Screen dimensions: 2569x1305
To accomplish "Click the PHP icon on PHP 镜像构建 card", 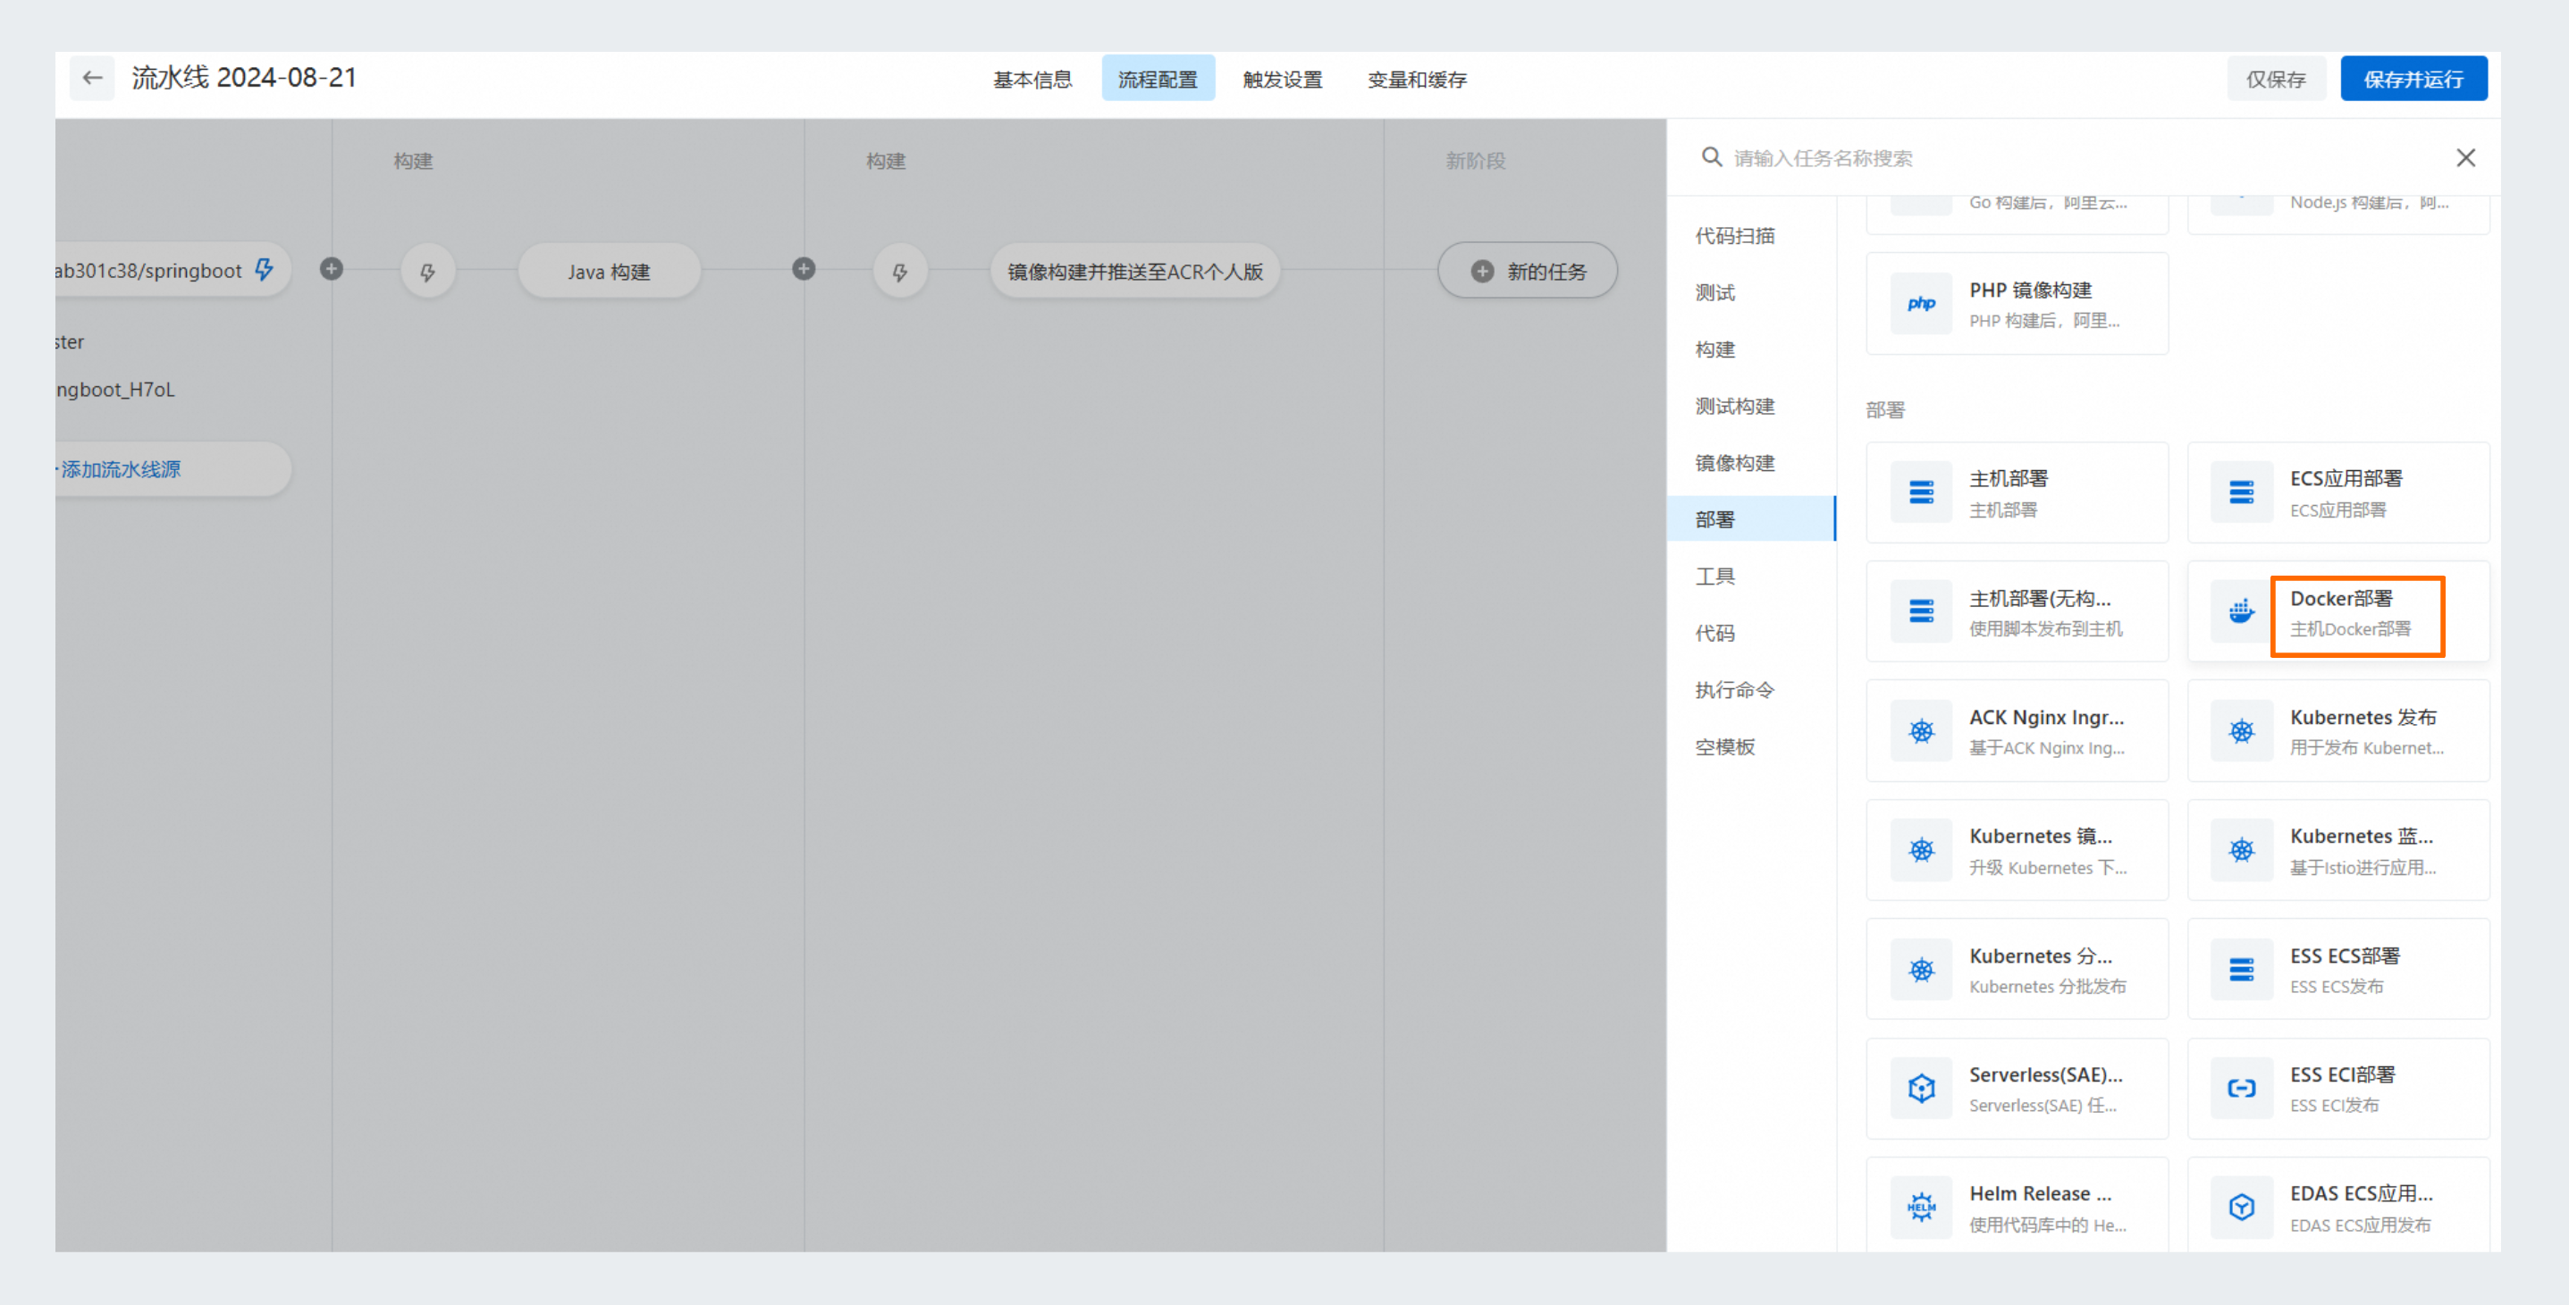I will [x=1921, y=303].
